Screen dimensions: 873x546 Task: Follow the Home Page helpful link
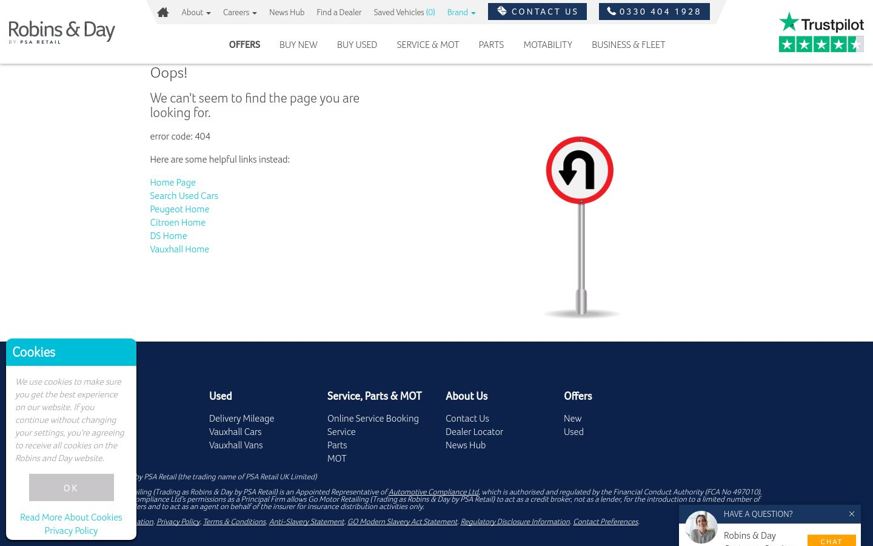[173, 183]
